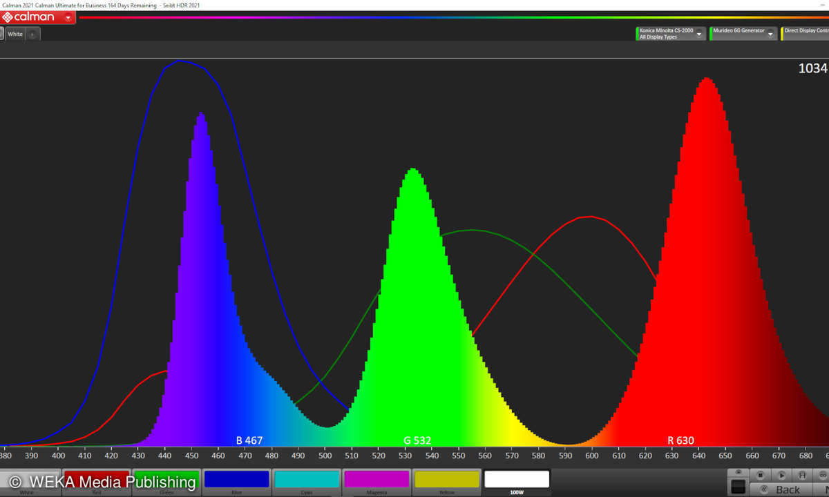This screenshot has height=497, width=829.
Task: Add a new tab with plus button
Action: (33, 34)
